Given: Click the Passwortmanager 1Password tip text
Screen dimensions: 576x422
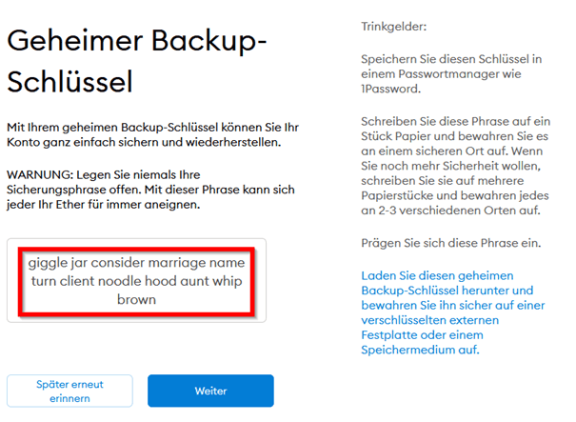Looking at the screenshot, I should click(443, 75).
